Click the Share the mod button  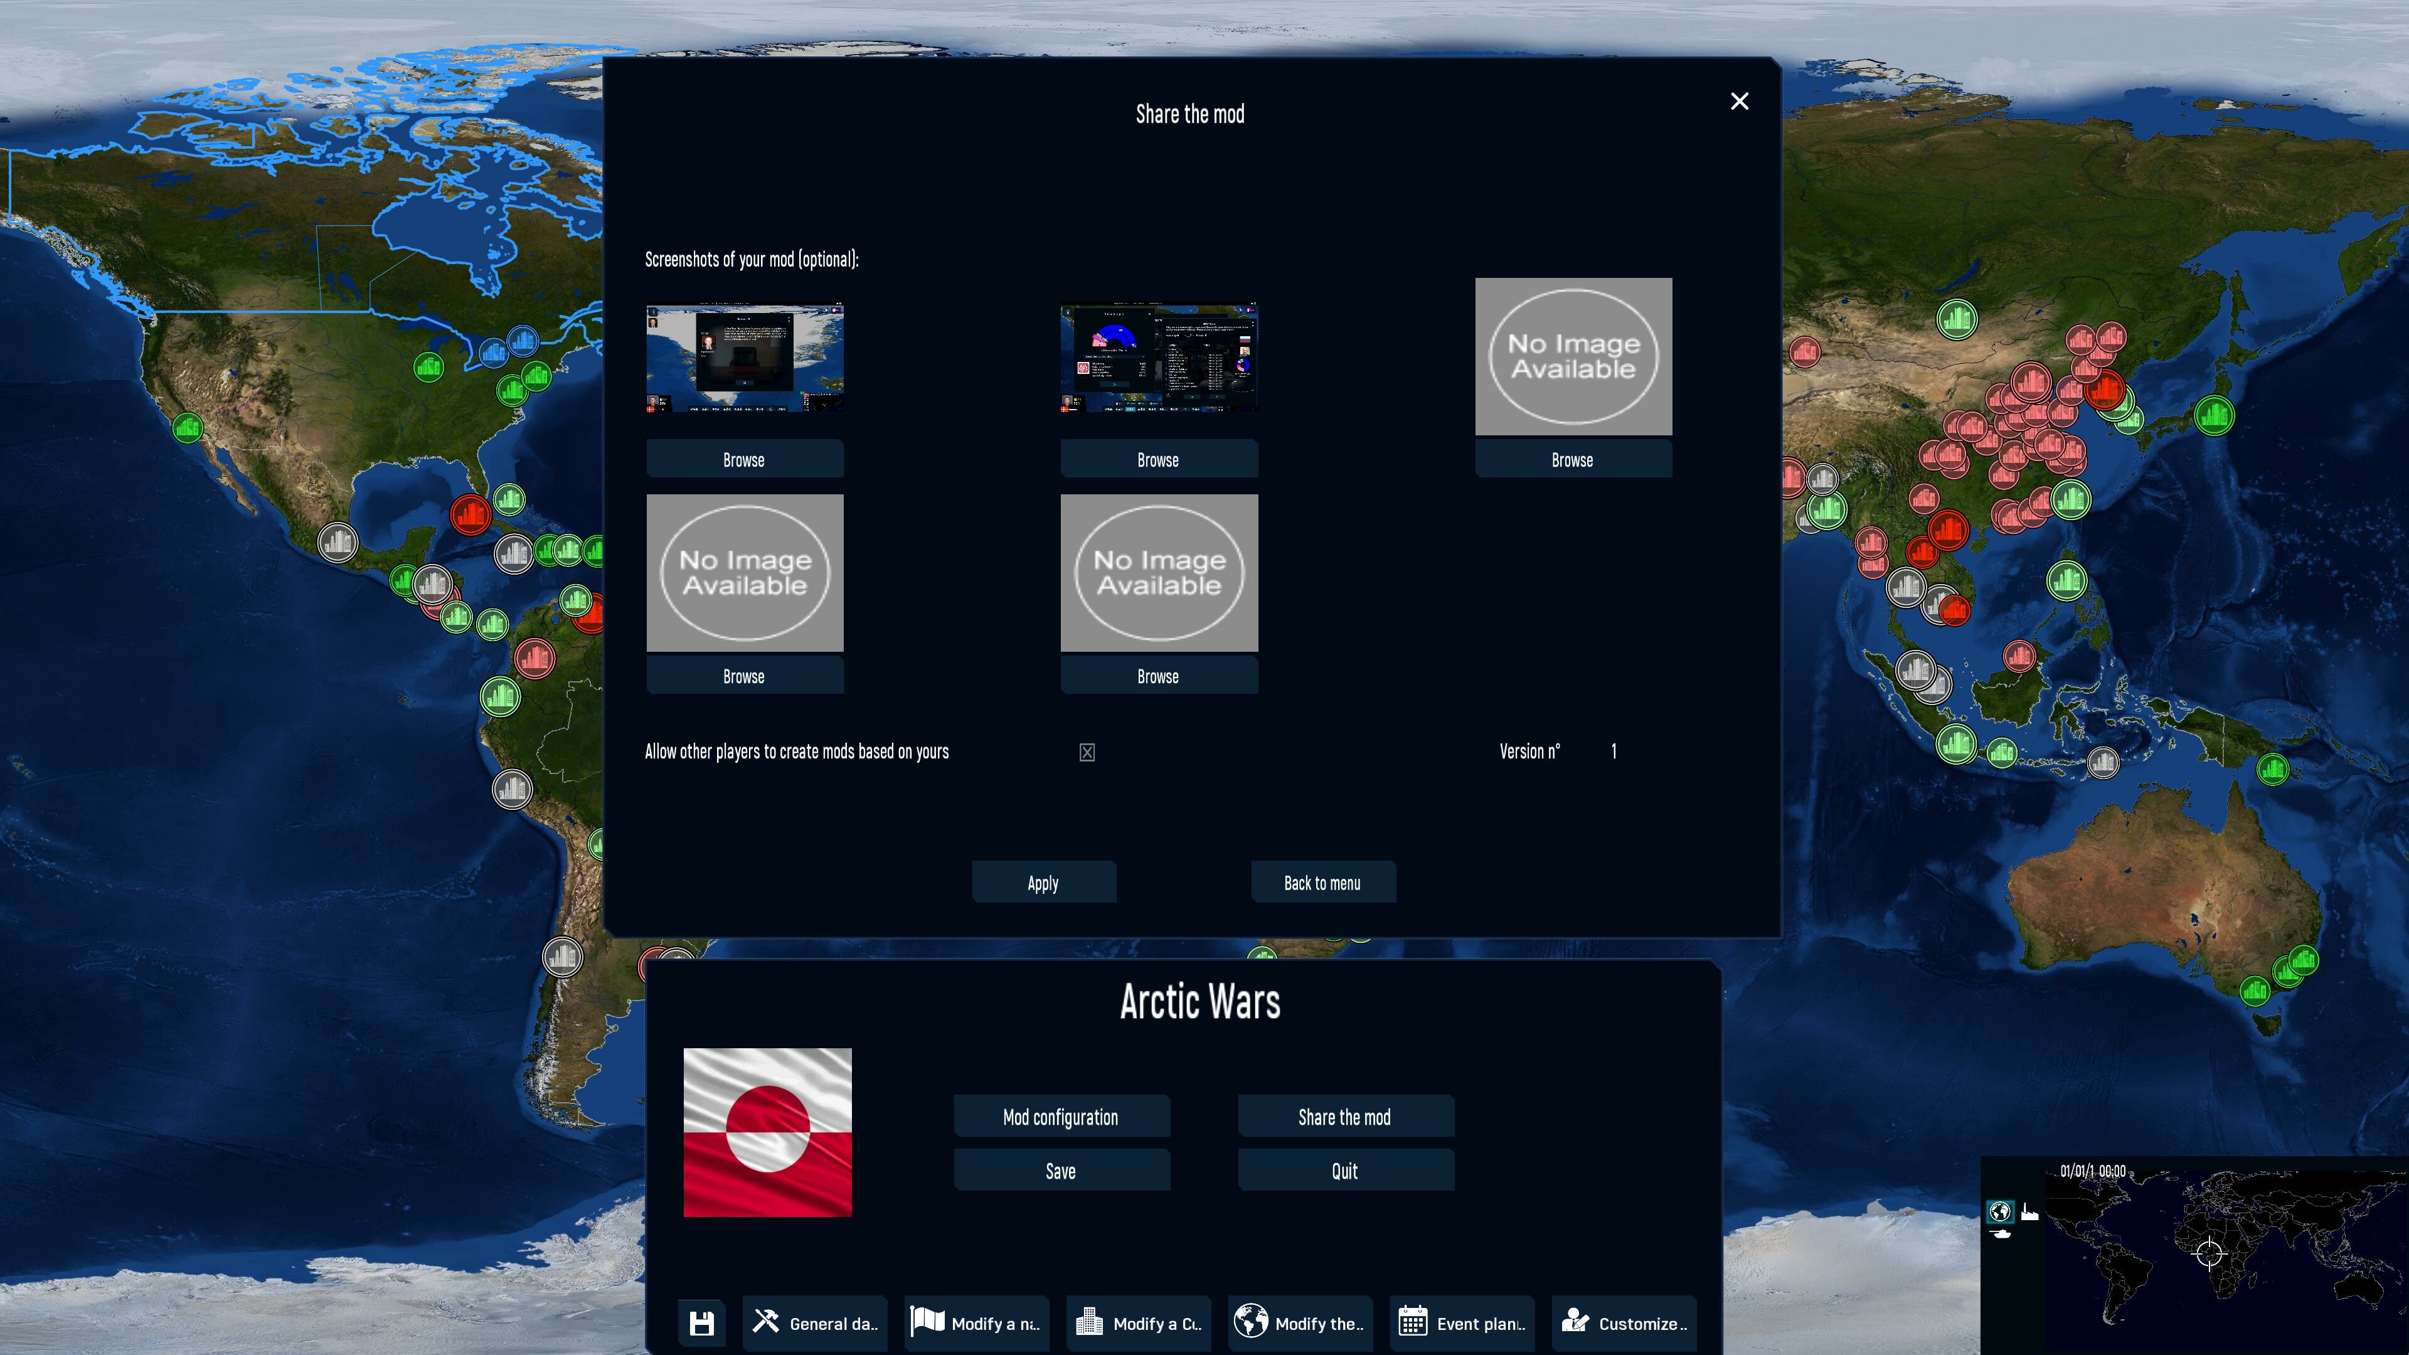click(x=1344, y=1115)
